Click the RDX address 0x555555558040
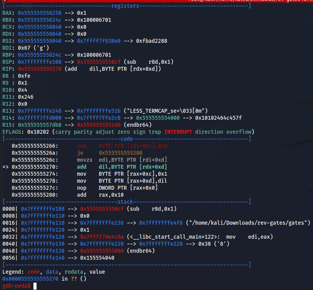Viewport: 313px width, 290px height. pyautogui.click(x=40, y=34)
